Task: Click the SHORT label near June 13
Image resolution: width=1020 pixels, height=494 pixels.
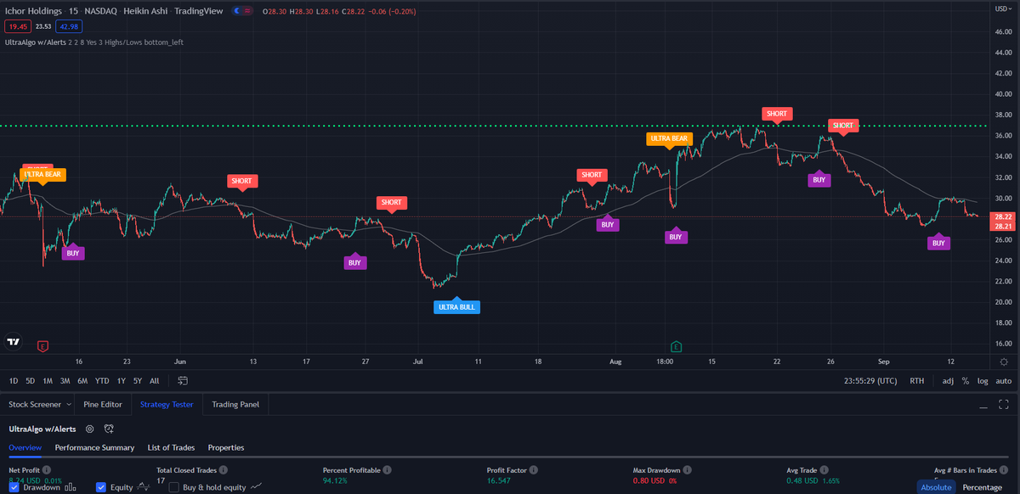Action: coord(242,181)
